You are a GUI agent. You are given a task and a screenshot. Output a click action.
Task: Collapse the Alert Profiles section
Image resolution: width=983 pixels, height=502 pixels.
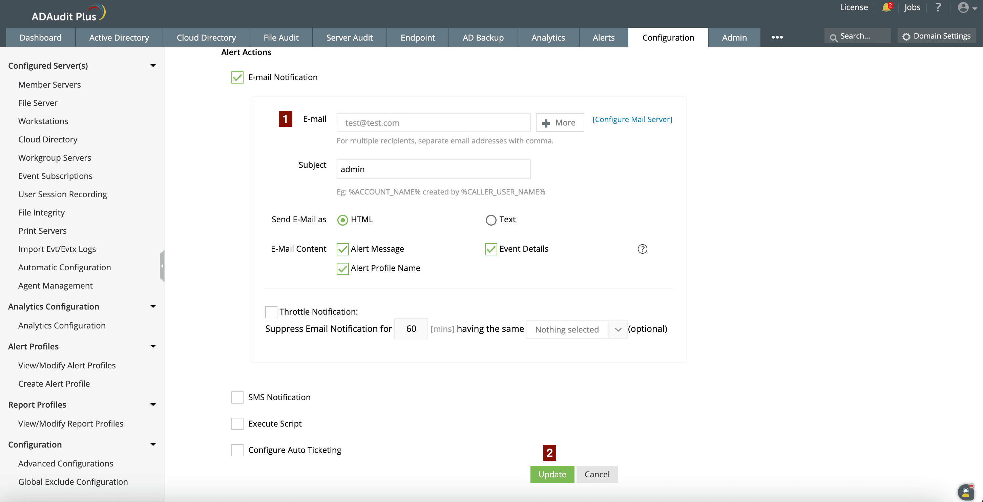(153, 346)
